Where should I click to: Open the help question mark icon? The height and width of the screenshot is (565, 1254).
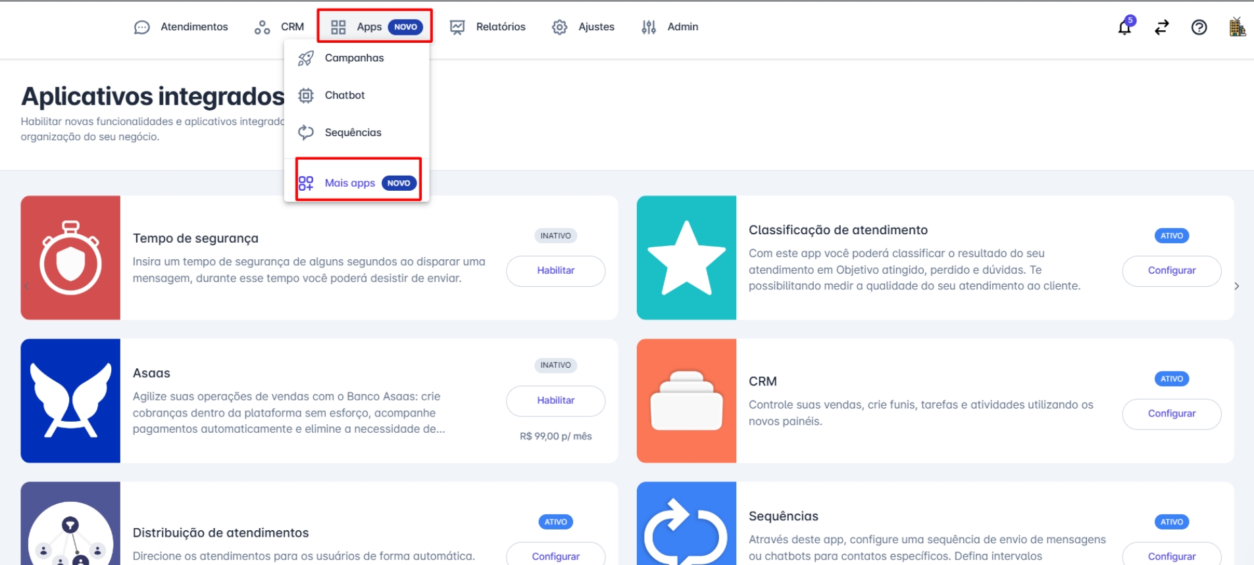1199,27
